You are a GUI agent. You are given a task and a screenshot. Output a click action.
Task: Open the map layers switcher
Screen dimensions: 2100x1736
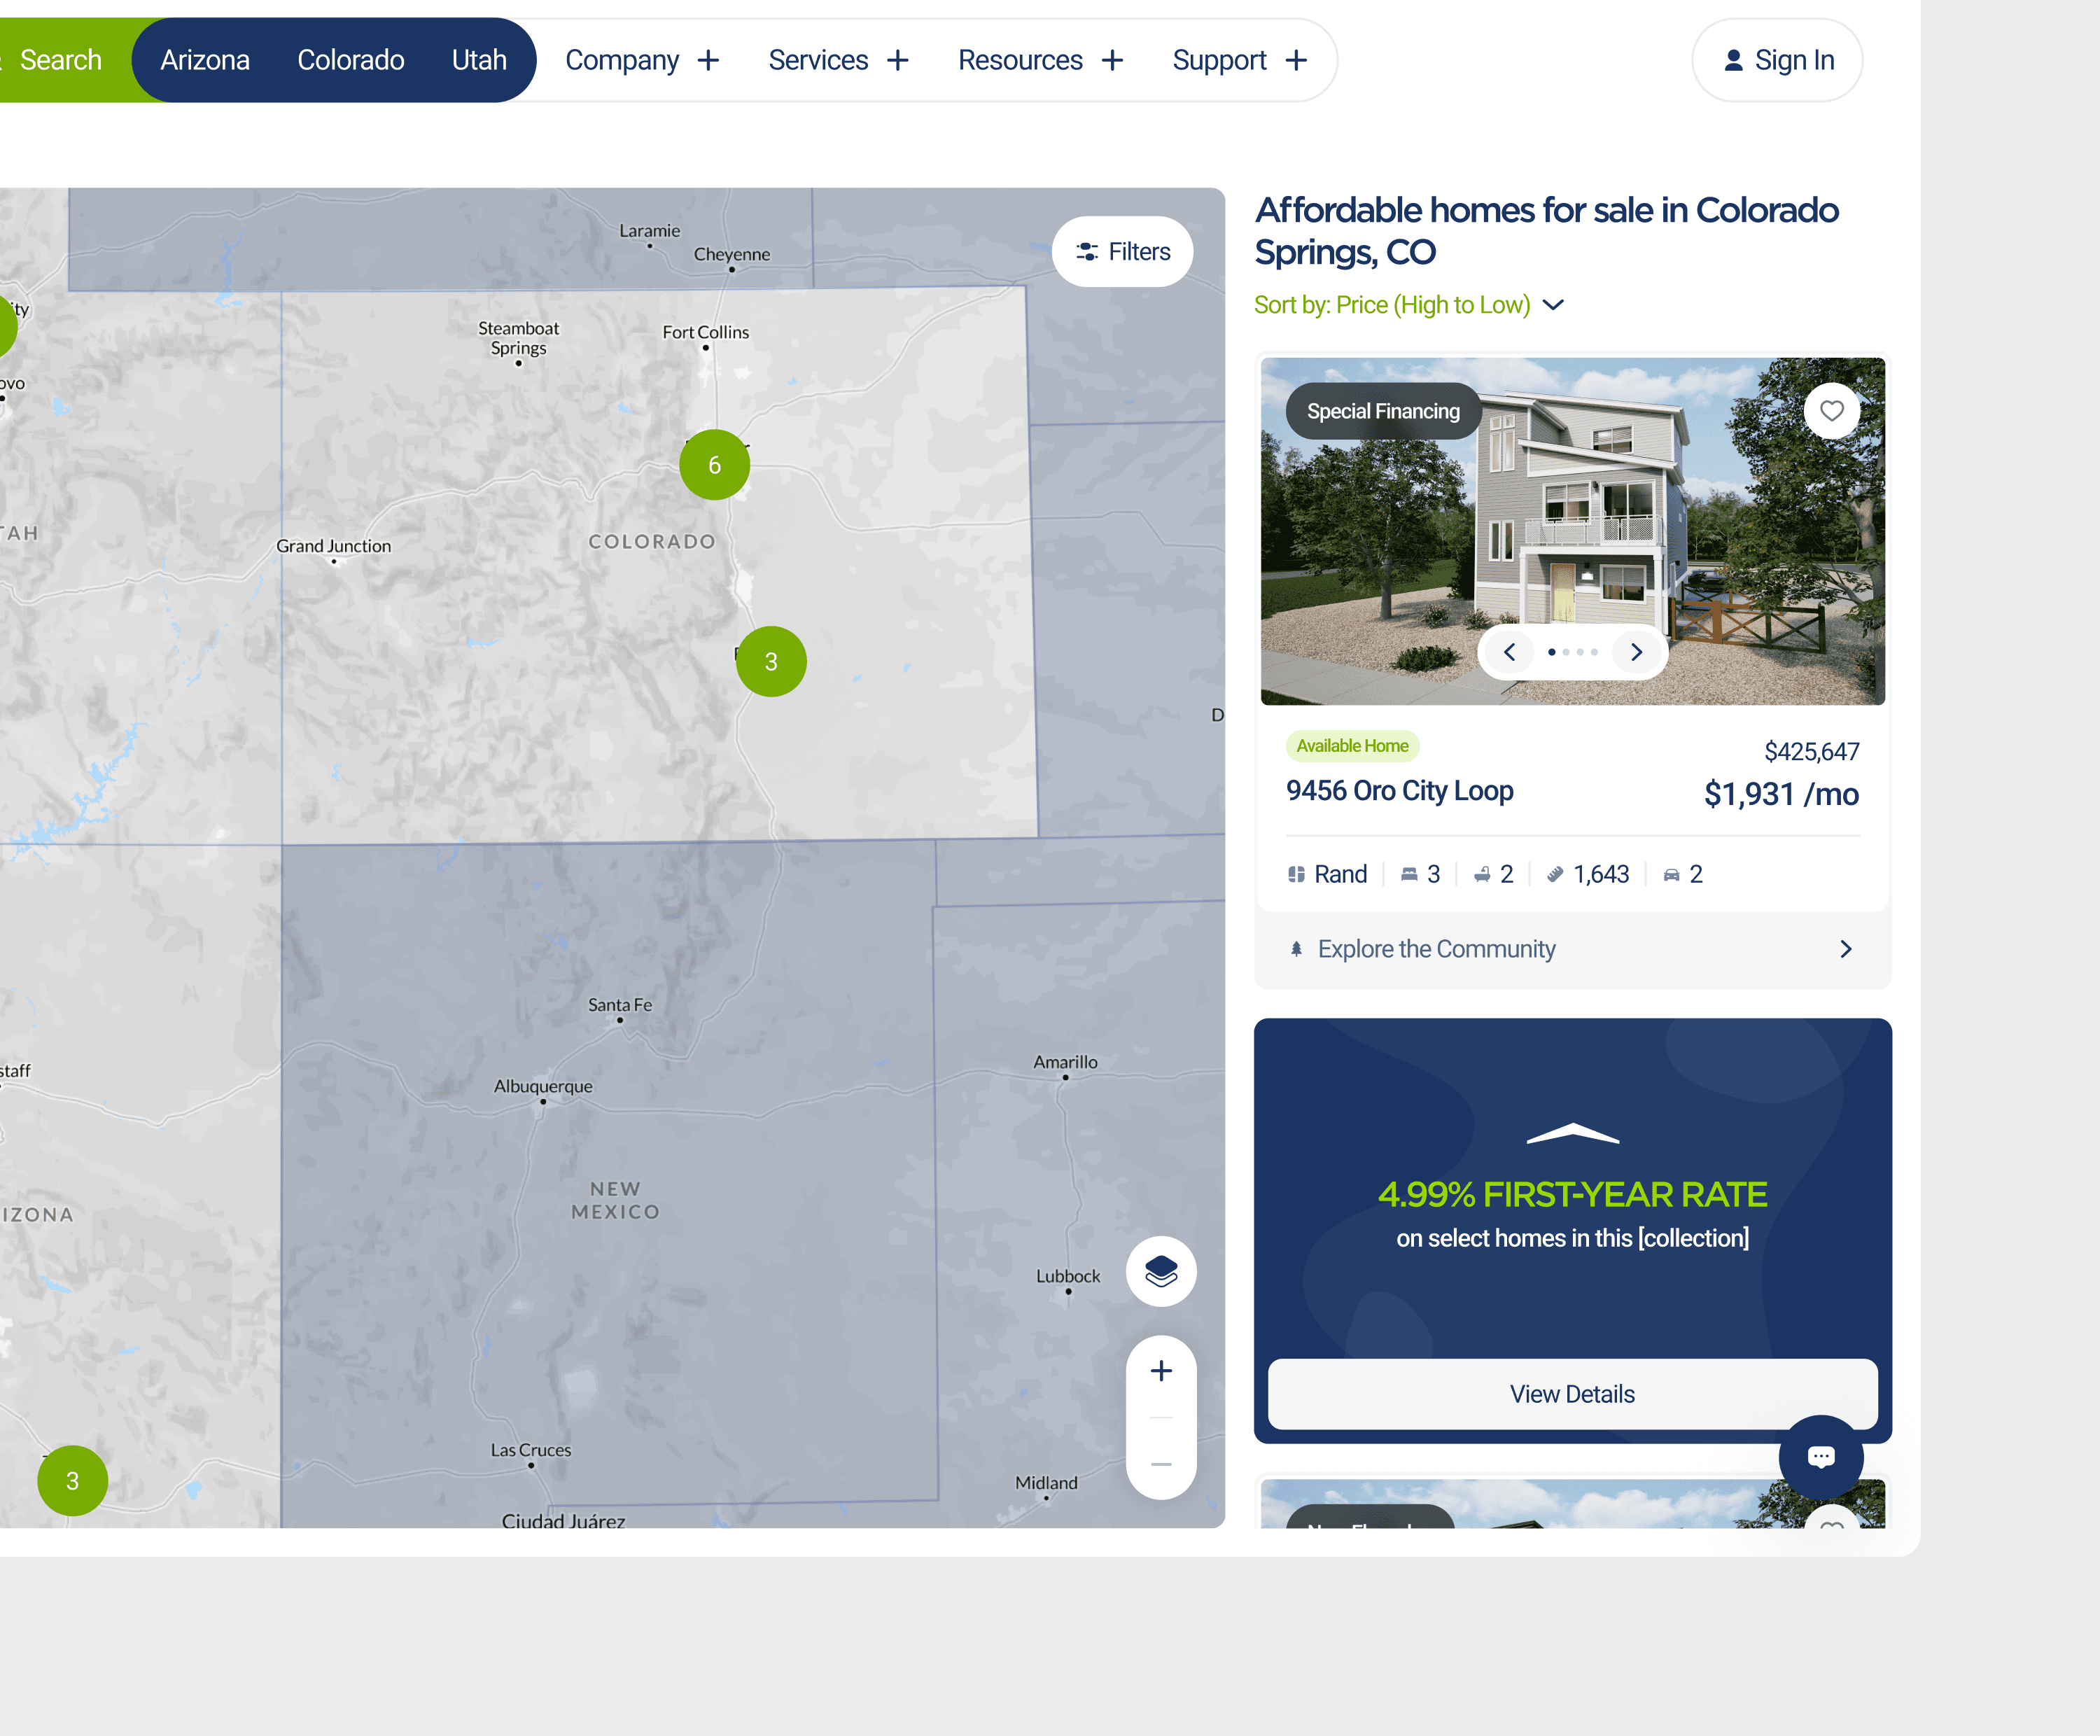click(x=1160, y=1271)
